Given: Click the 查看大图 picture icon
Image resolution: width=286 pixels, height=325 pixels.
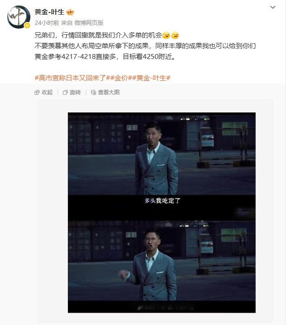Looking at the screenshot, I should click(x=93, y=92).
